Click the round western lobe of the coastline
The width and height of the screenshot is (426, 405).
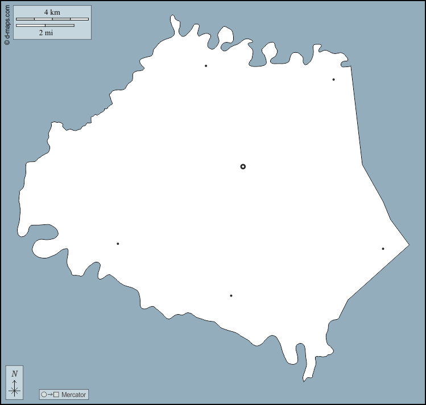(x=43, y=248)
